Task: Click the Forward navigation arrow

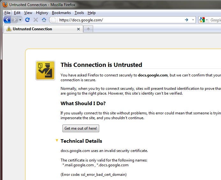Action: tap(15, 20)
